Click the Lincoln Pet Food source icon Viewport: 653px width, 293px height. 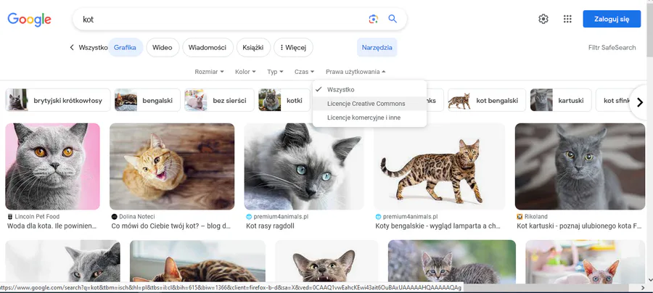click(x=10, y=217)
